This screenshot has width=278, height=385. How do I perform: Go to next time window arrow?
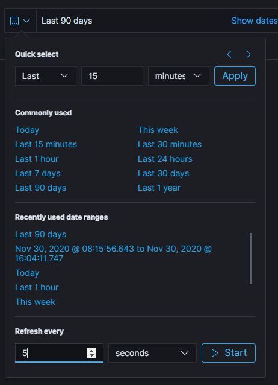tap(249, 54)
